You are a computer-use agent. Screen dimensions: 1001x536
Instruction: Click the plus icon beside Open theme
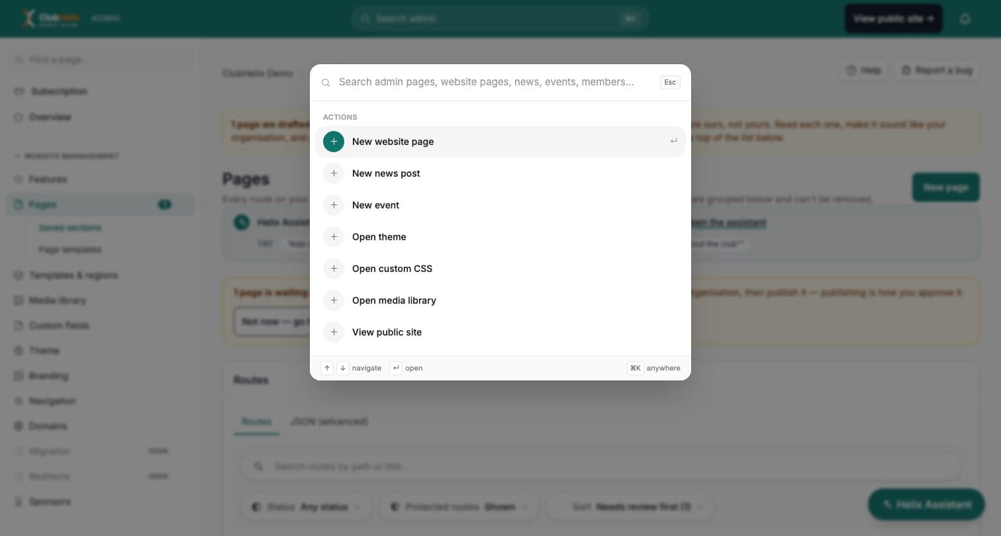tap(334, 237)
